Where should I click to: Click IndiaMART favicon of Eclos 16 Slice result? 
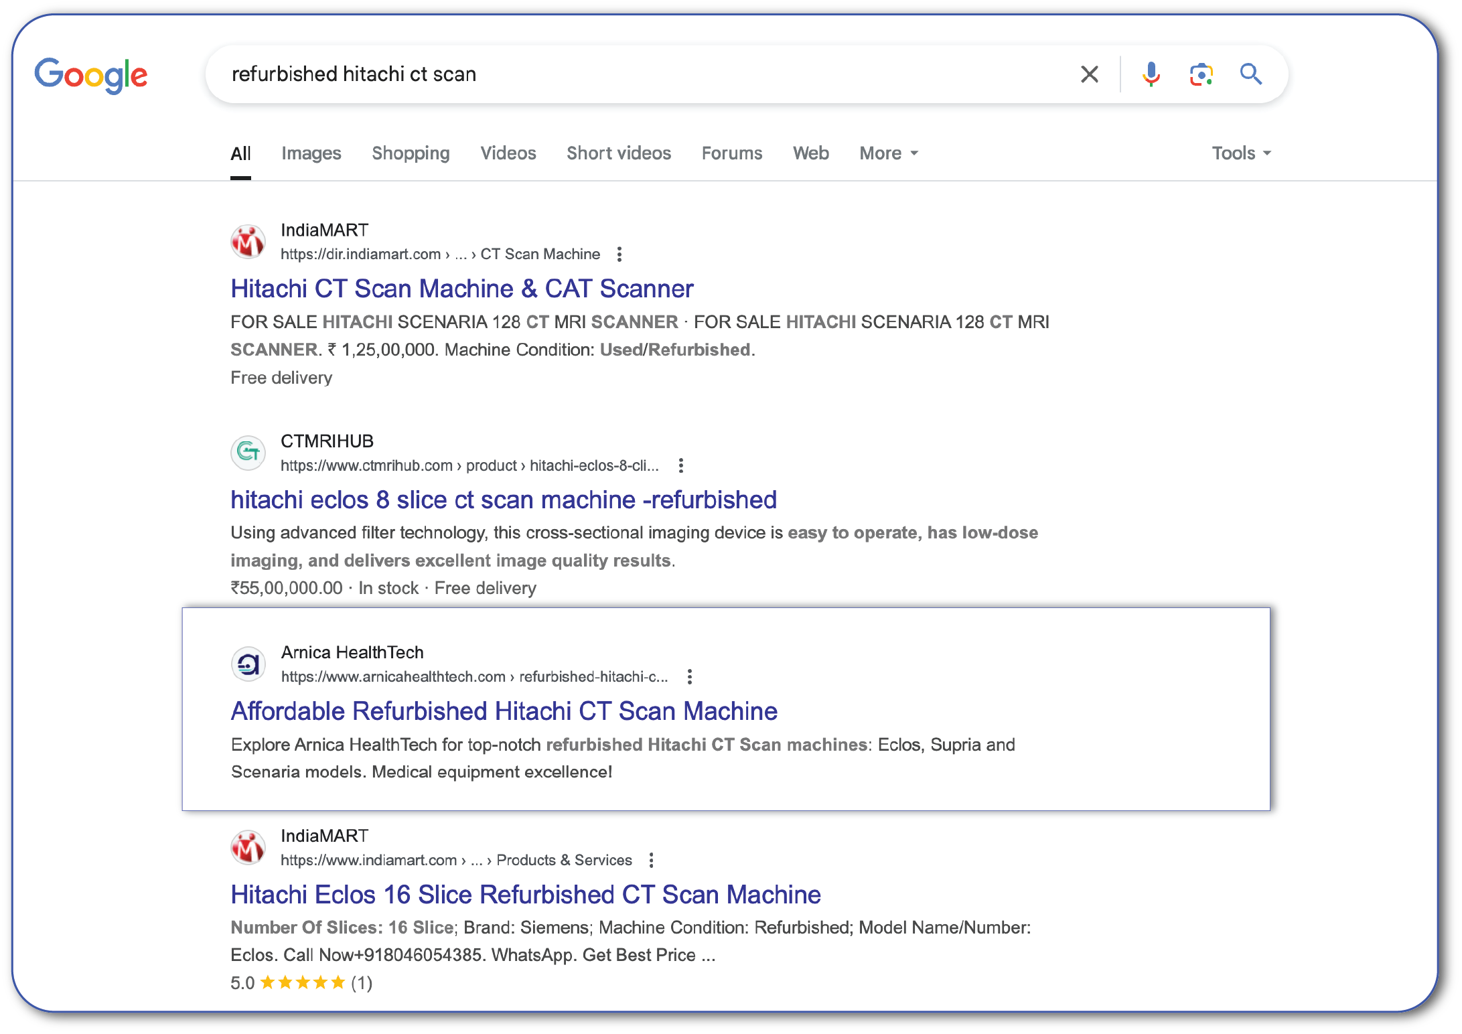[248, 848]
